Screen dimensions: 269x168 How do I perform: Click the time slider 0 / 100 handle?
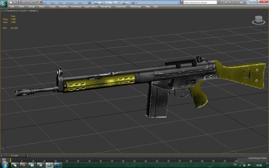click(14, 155)
